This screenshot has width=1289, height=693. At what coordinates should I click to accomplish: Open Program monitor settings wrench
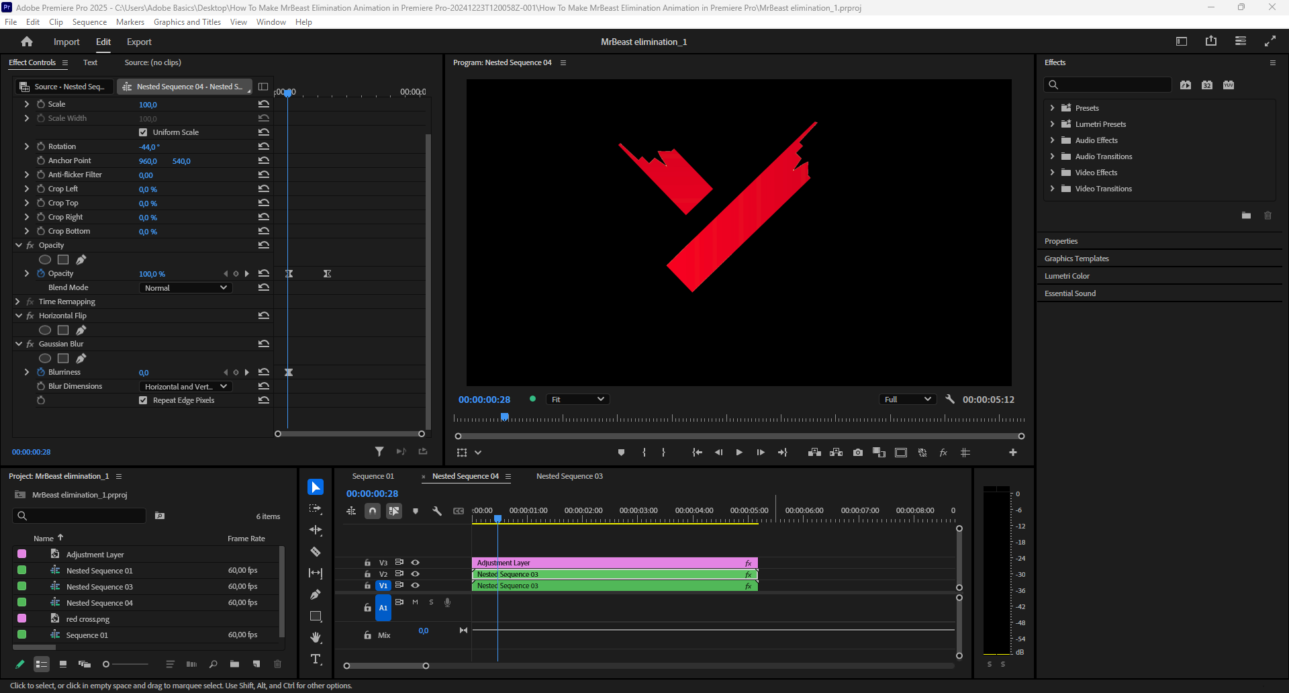point(950,400)
